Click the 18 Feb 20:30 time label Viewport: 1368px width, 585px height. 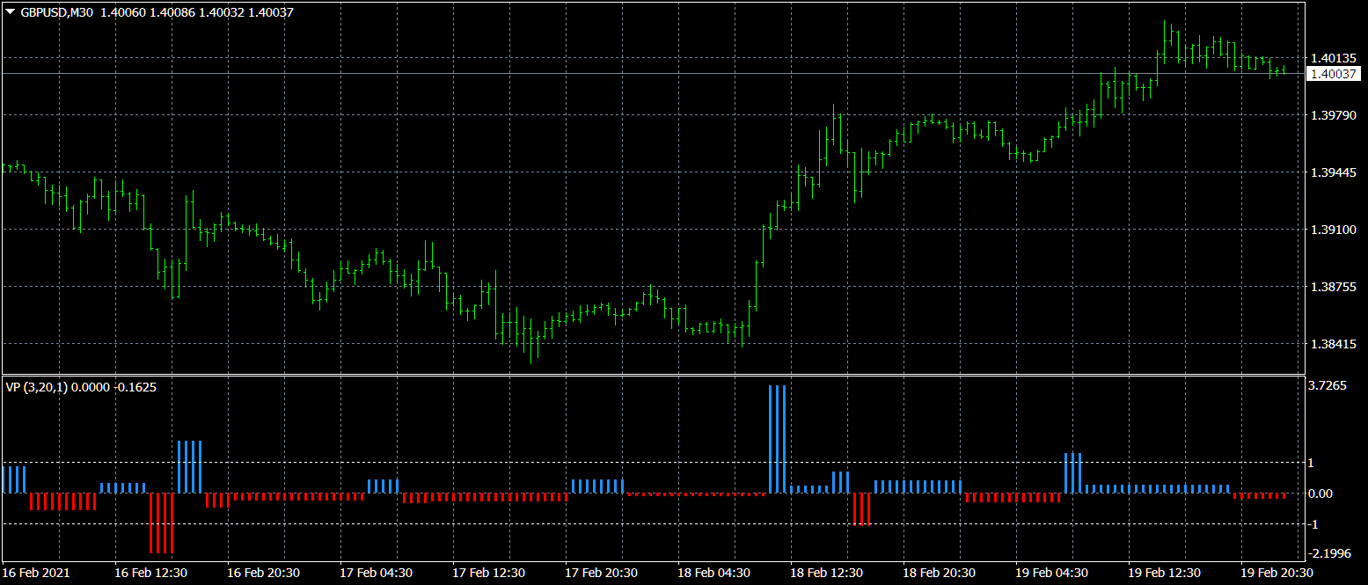(939, 573)
